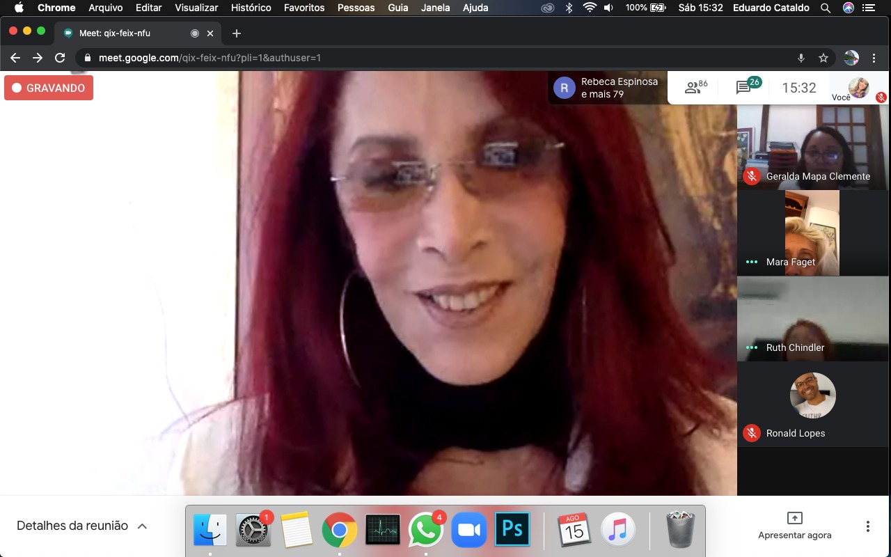The width and height of the screenshot is (891, 557).
Task: Open a new browser tab
Action: click(237, 33)
